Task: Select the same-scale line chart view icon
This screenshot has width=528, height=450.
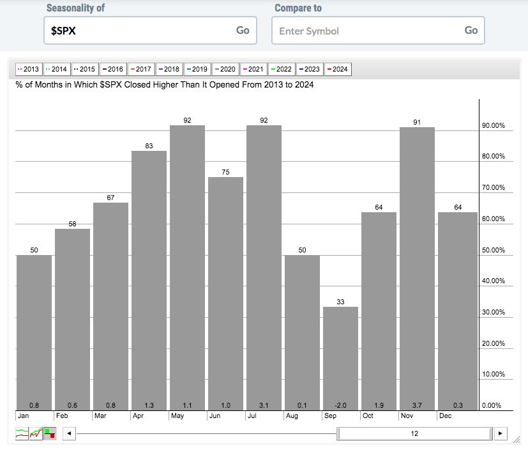Action: pyautogui.click(x=36, y=433)
